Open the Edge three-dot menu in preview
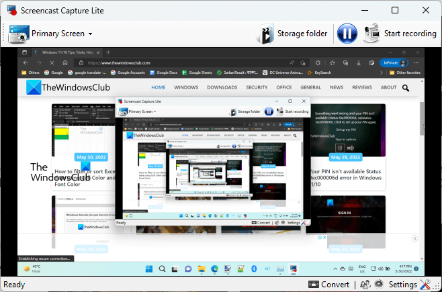This screenshot has width=442, height=292. pyautogui.click(x=416, y=63)
